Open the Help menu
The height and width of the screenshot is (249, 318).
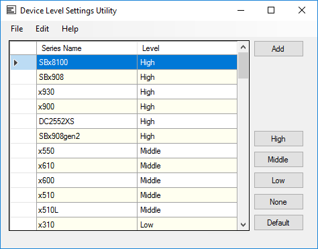[x=70, y=29]
